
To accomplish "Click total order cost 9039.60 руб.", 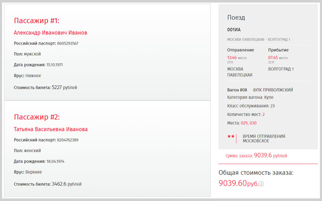I will tap(239, 183).
